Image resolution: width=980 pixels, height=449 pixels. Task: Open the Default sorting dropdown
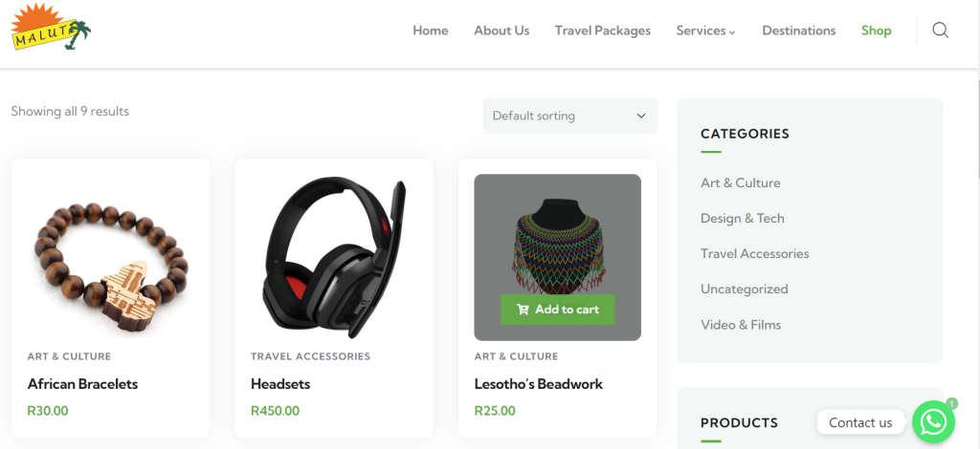570,116
